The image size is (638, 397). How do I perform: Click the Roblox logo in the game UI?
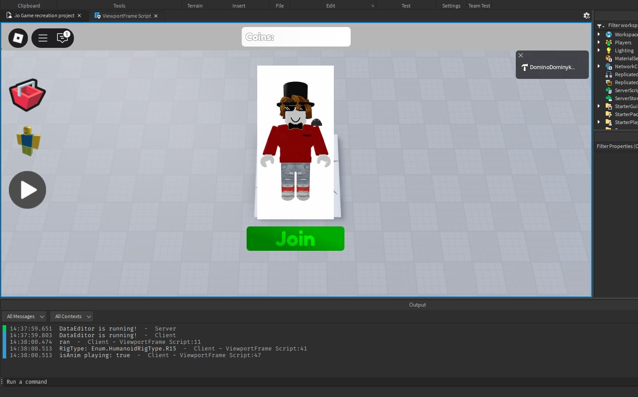18,38
